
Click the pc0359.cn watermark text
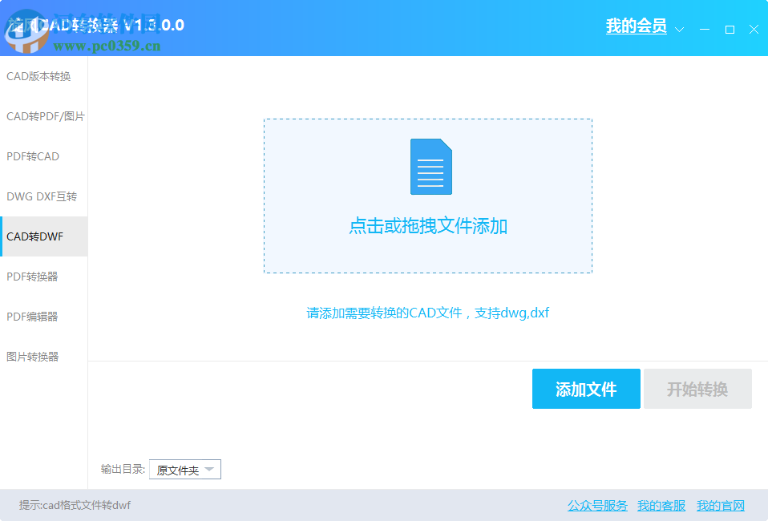point(108,46)
